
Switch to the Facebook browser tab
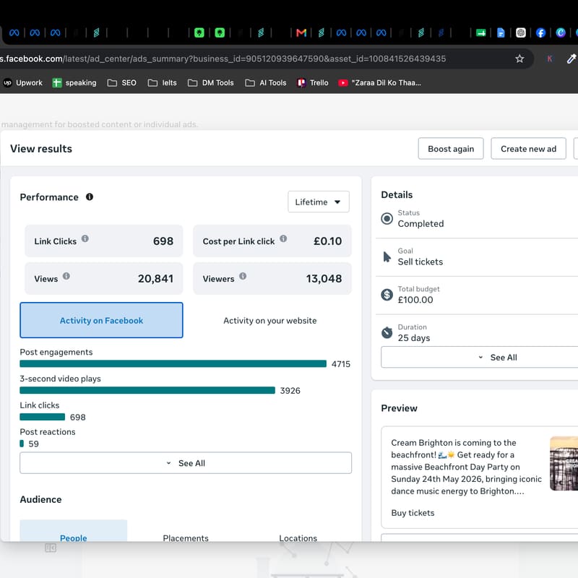(x=540, y=33)
